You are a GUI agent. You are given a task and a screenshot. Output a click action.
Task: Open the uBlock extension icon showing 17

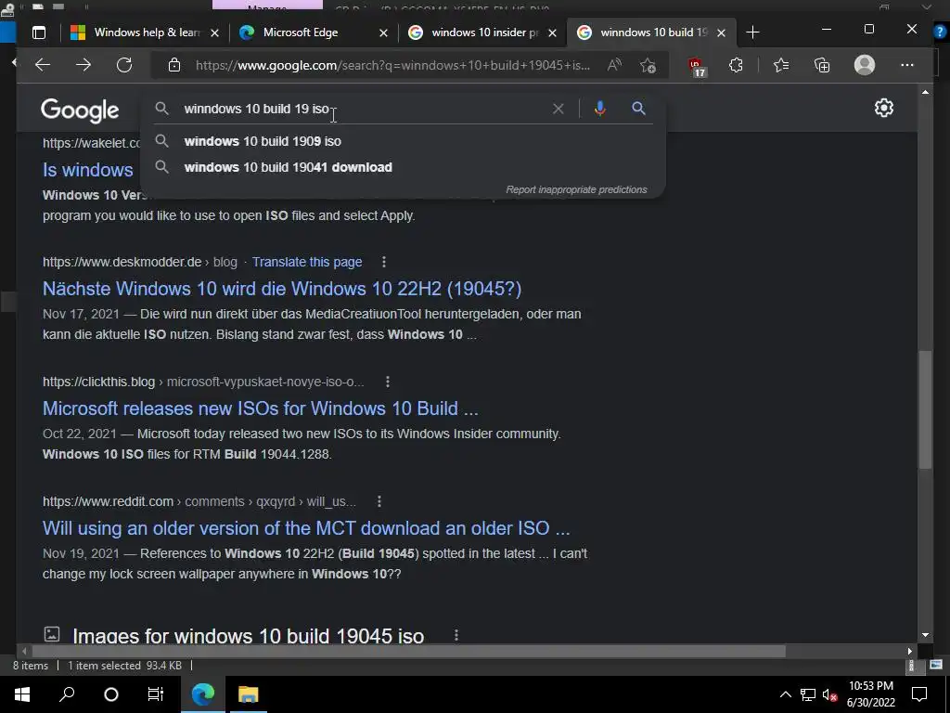[696, 66]
